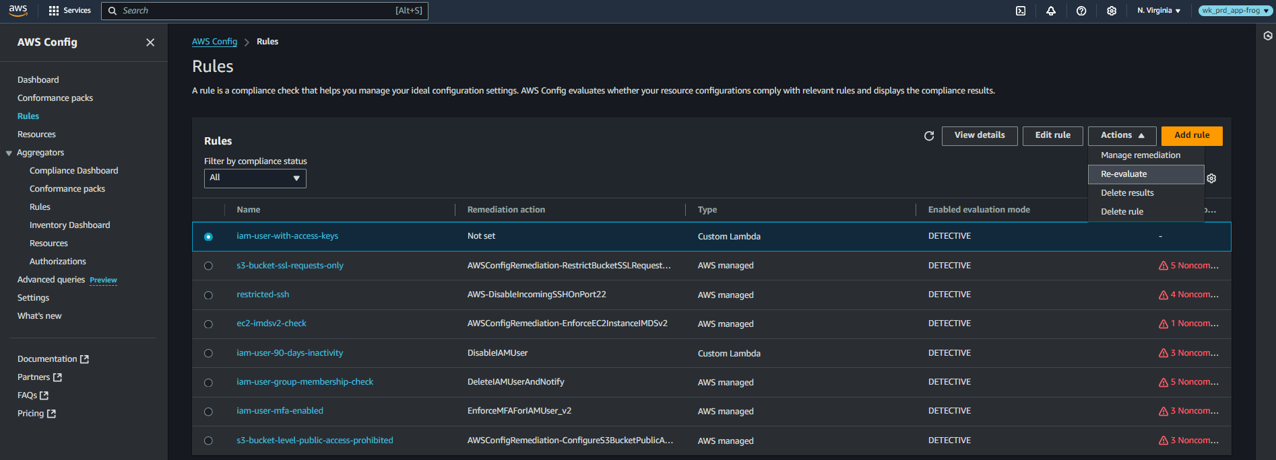Collapse the Aggregators section
Screen dimensions: 1276x460
[9, 153]
